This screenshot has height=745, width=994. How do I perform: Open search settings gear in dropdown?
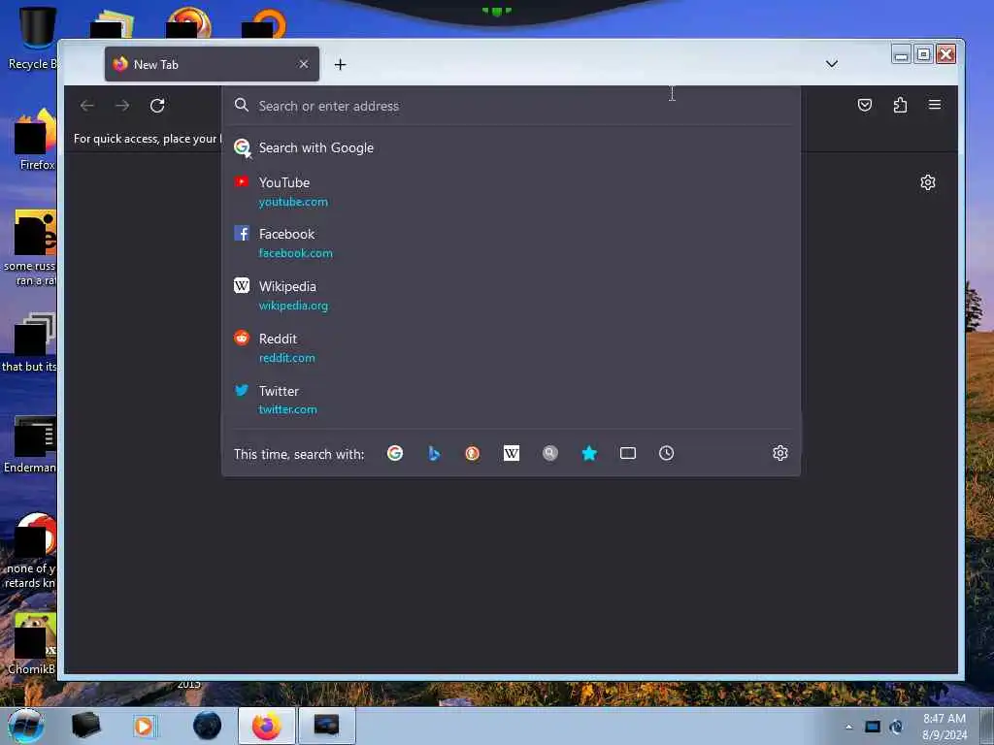pyautogui.click(x=780, y=453)
